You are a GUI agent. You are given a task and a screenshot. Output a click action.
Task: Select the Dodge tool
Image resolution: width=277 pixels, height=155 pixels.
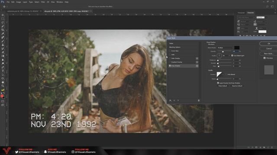3,63
